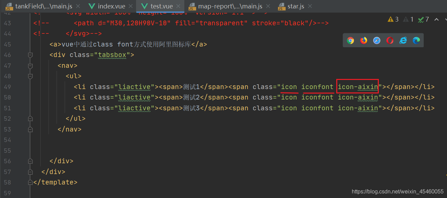Close the star.js tab
Image resolution: width=447 pixels, height=198 pixels.
click(310, 6)
